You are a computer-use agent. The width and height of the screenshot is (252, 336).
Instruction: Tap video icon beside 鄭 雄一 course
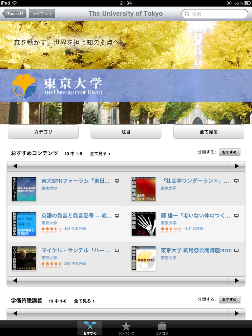coord(236,216)
